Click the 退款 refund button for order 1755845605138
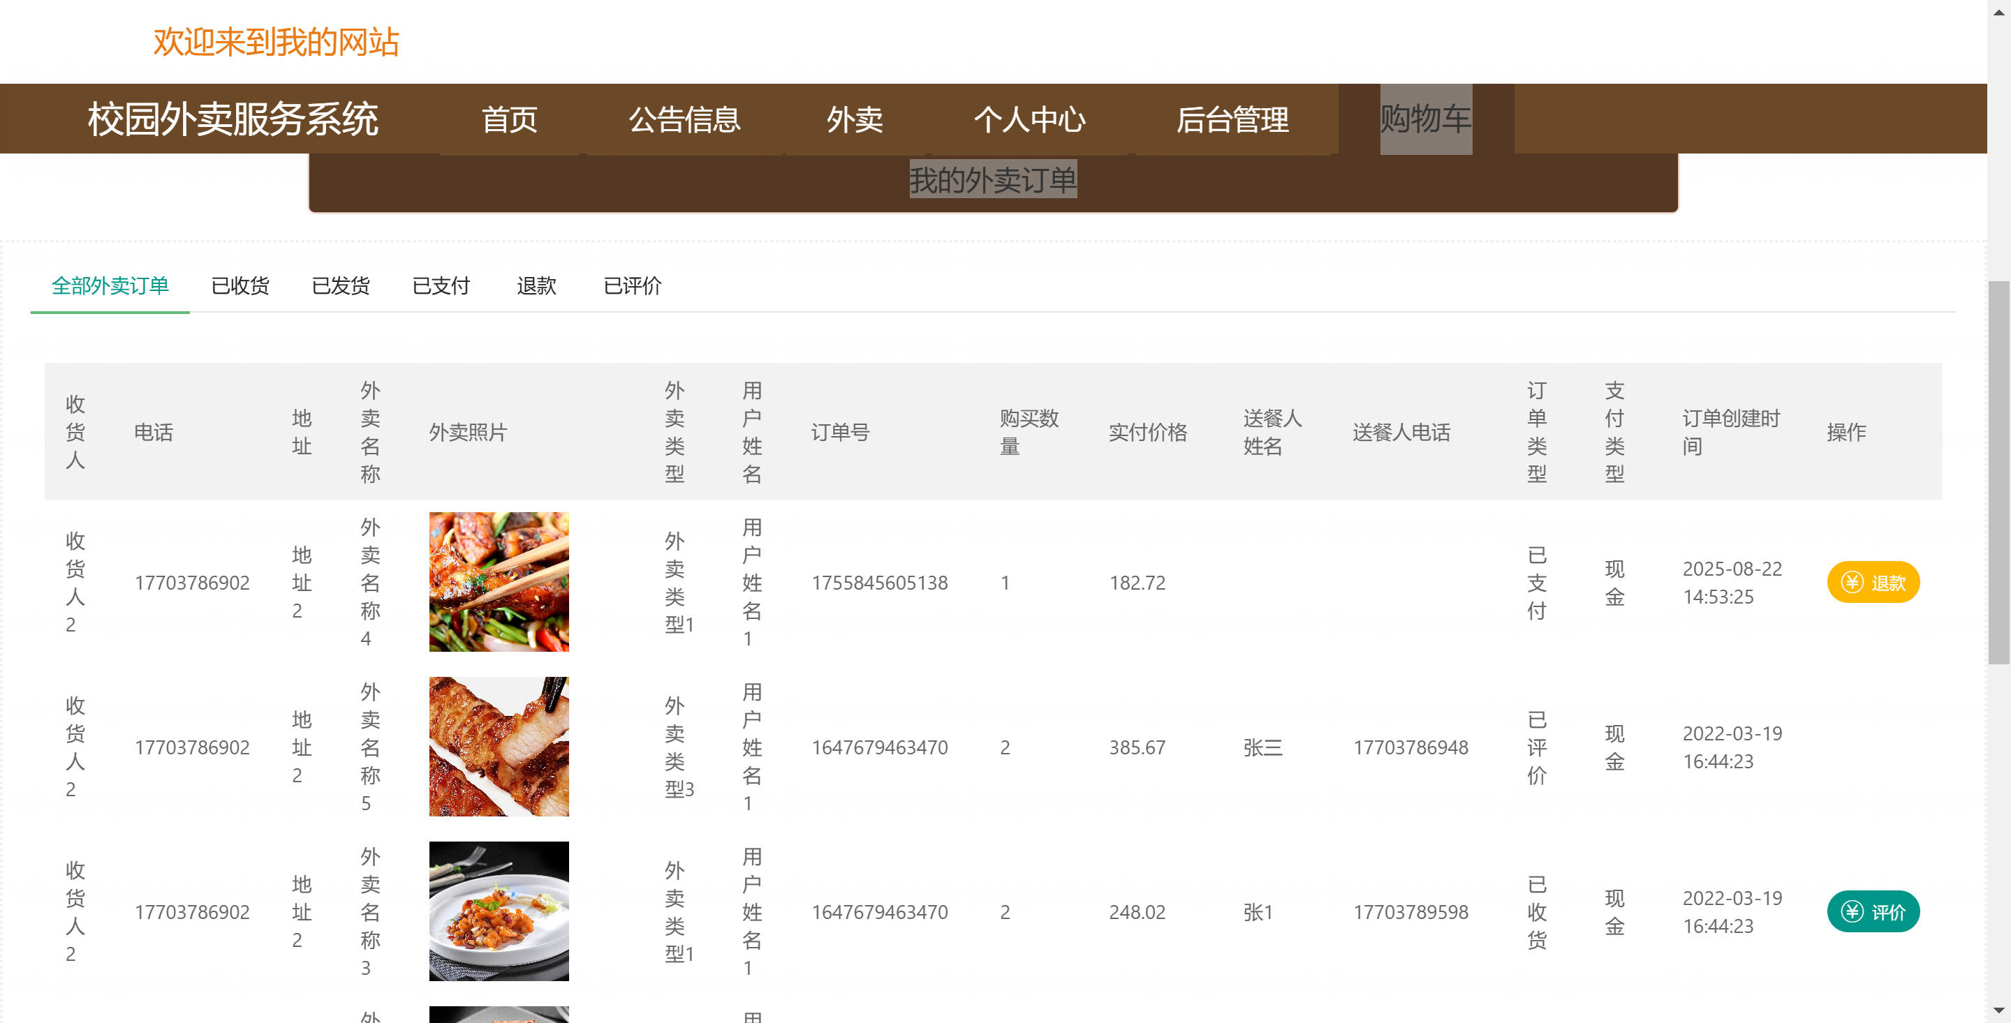The width and height of the screenshot is (2011, 1023). click(x=1873, y=582)
